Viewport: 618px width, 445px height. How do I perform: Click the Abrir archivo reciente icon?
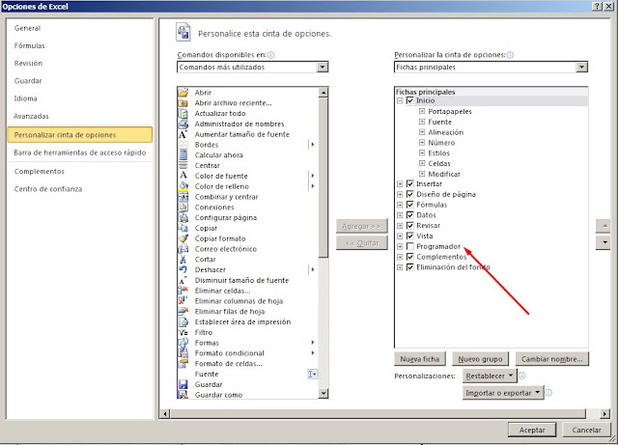pos(183,103)
